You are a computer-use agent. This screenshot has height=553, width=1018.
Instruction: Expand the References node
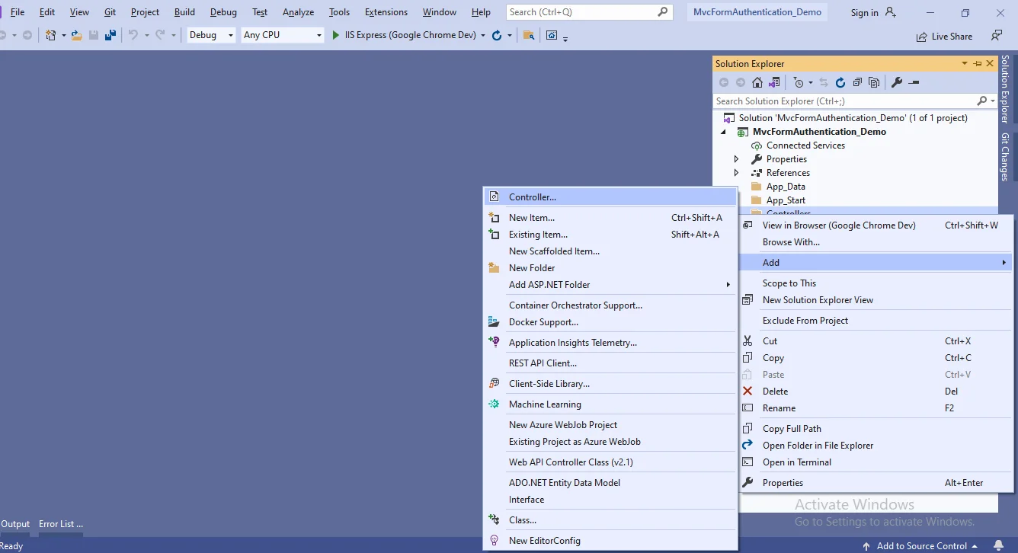tap(736, 173)
